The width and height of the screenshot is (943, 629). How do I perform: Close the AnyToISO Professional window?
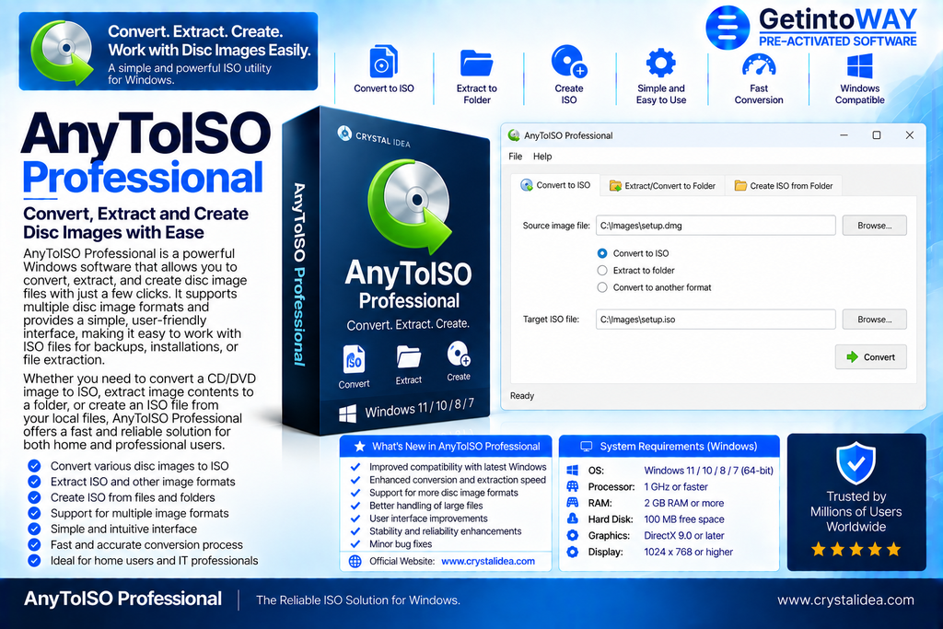coord(909,135)
